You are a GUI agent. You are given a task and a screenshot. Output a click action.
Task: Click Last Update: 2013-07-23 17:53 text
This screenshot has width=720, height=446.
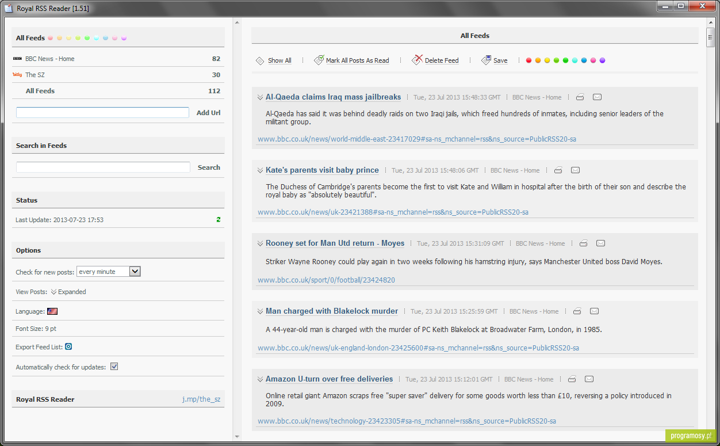[x=59, y=220]
